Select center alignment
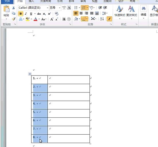Screen dimensions: 158x147 point(81,13)
